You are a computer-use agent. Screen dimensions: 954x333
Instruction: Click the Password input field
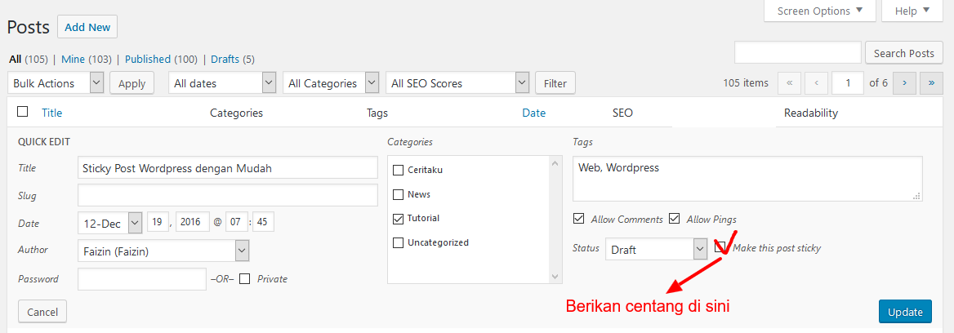tap(142, 279)
